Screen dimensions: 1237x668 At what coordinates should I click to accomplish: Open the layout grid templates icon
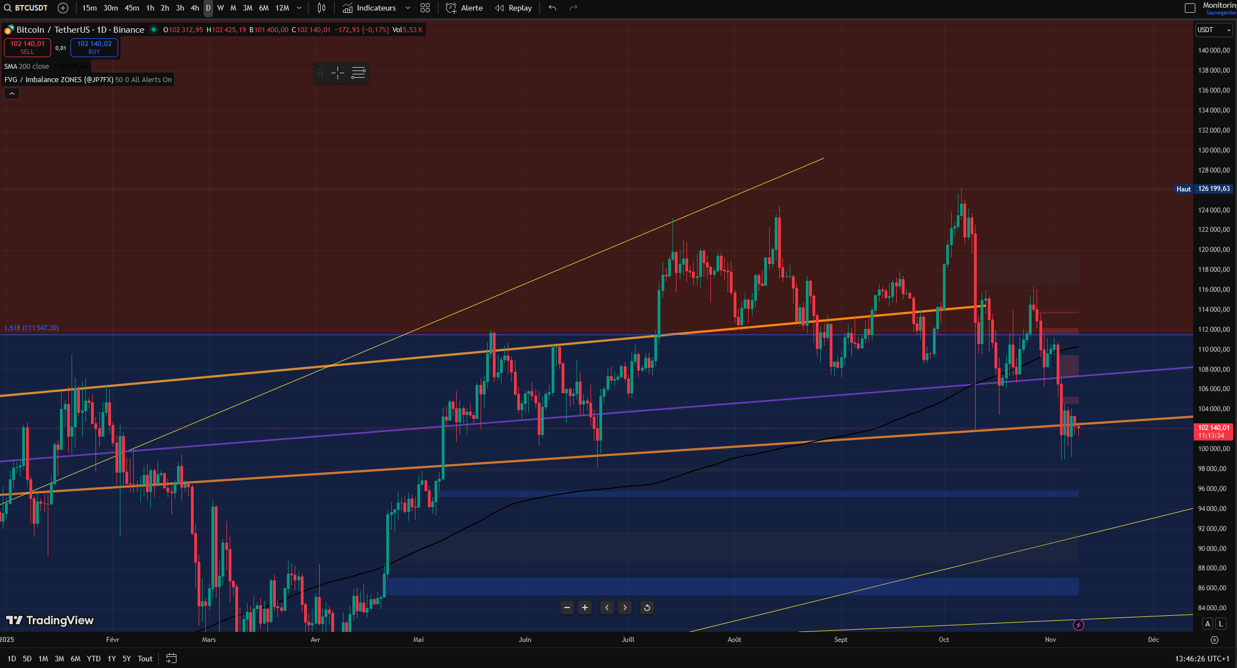point(425,8)
